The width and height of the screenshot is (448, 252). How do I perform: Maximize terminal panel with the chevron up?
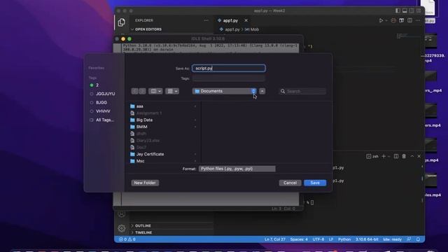412,156
